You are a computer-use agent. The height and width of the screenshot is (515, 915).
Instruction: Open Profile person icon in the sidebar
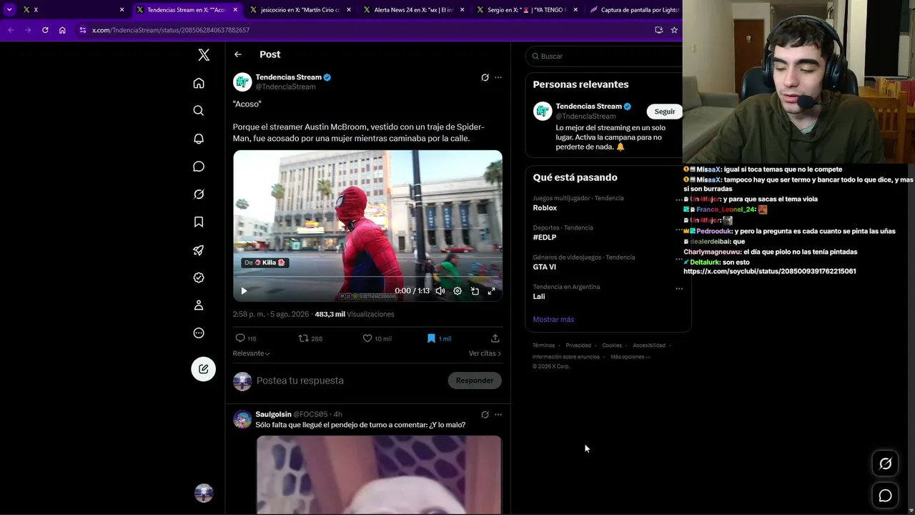click(199, 305)
